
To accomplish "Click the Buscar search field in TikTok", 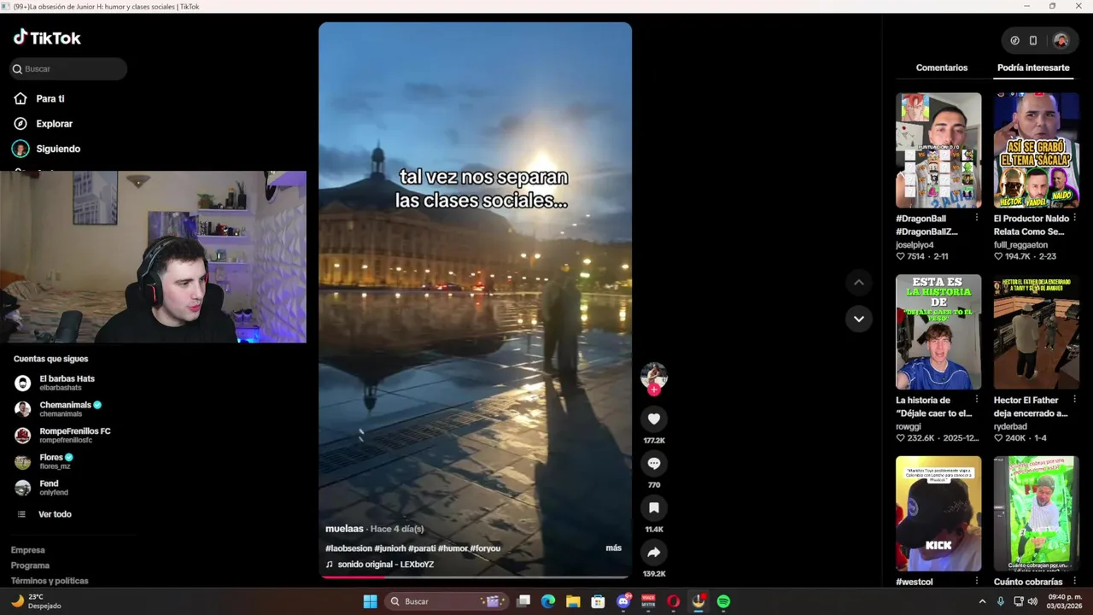I will 68,69.
